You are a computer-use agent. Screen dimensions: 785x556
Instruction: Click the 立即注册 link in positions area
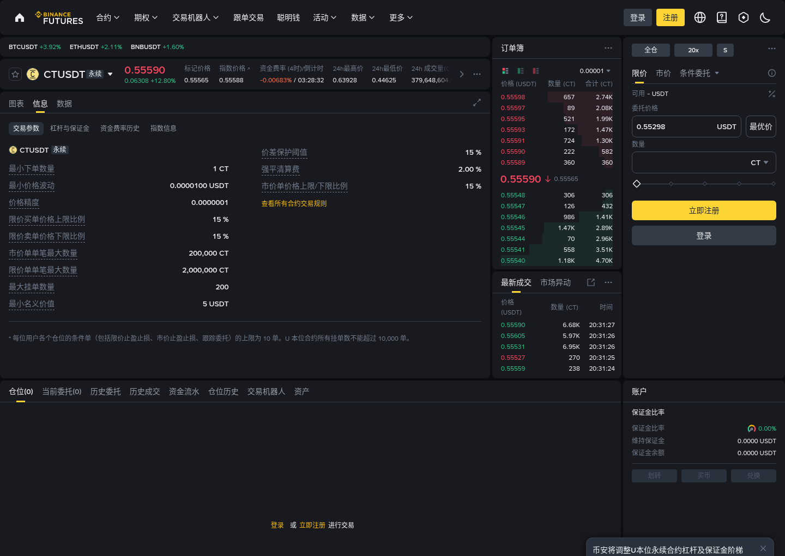pos(312,525)
